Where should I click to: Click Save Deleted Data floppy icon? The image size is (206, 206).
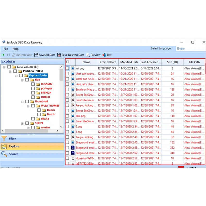[59, 55]
